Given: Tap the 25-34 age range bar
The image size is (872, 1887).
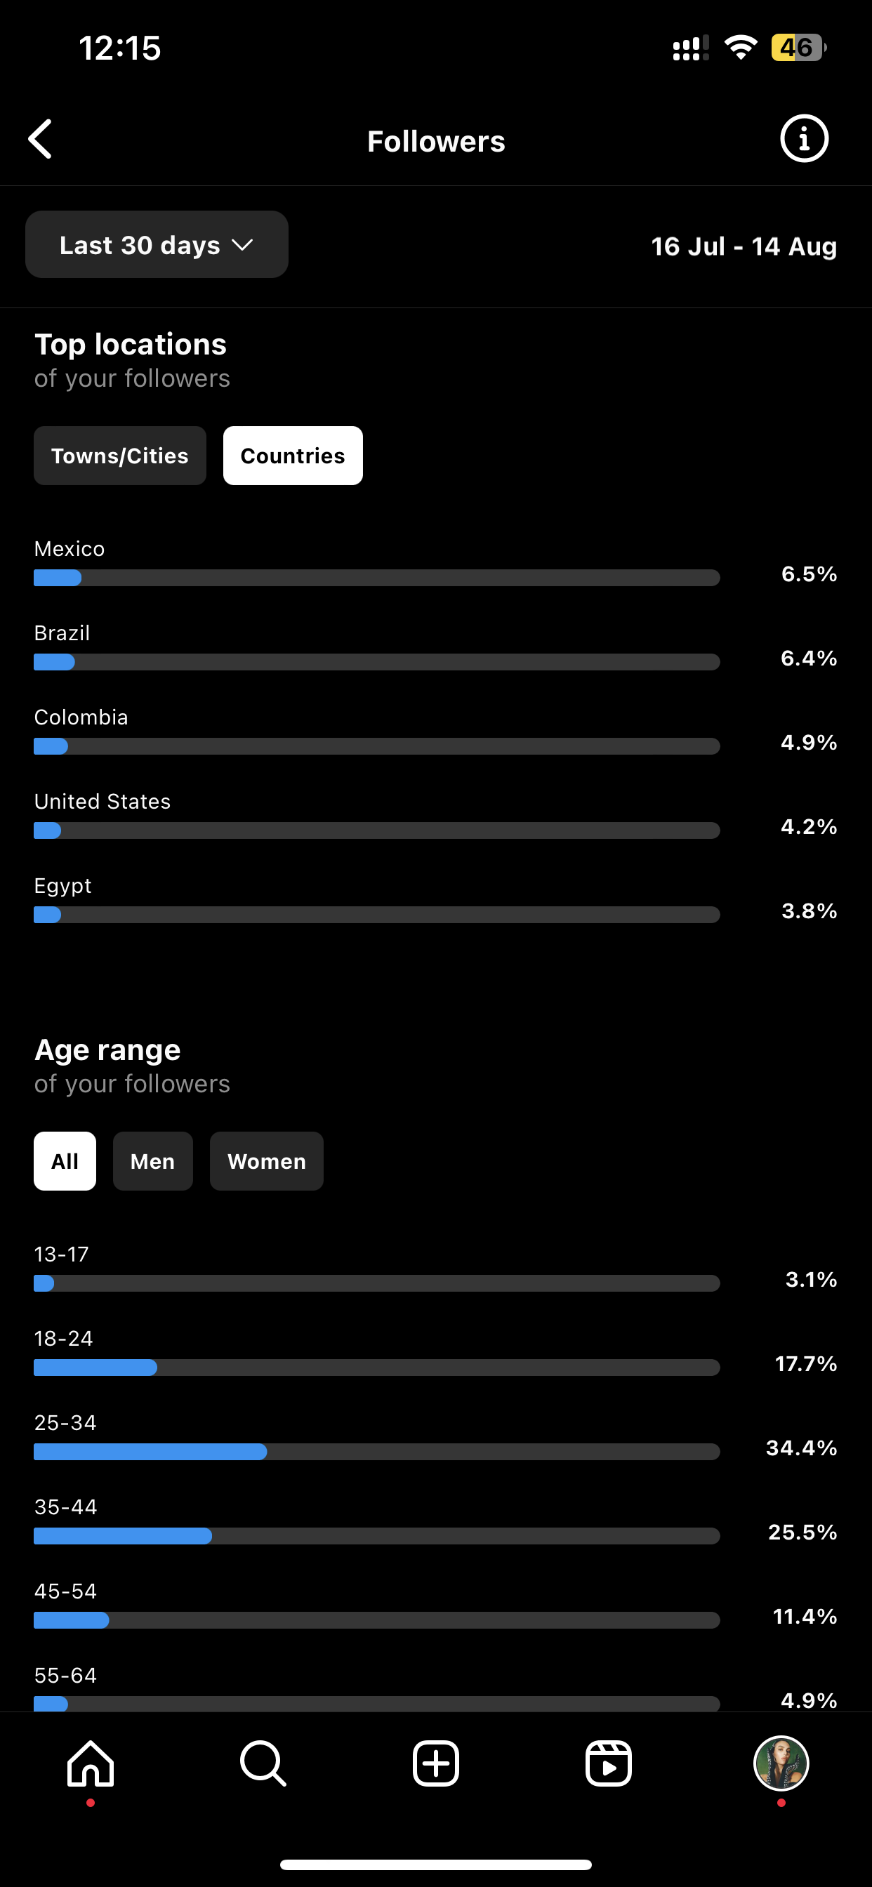Looking at the screenshot, I should click(x=376, y=1452).
